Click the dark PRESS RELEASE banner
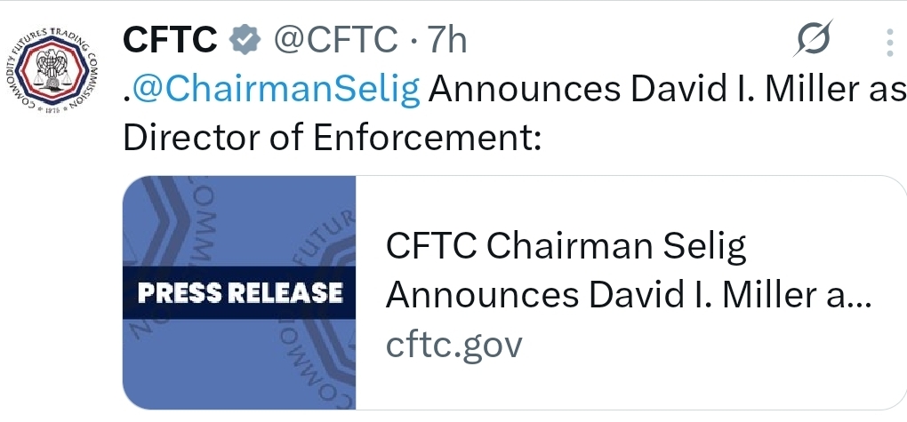The height and width of the screenshot is (422, 907). 240,292
